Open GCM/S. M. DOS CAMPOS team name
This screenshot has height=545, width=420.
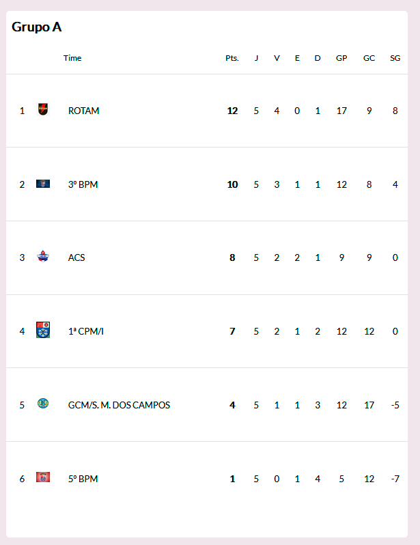119,405
